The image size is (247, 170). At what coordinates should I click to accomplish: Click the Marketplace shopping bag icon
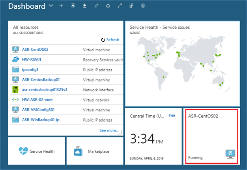(x=78, y=151)
